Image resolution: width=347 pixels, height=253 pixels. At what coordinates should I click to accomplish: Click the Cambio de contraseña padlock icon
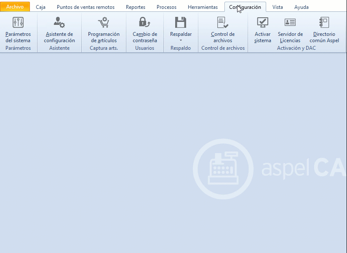coord(145,23)
